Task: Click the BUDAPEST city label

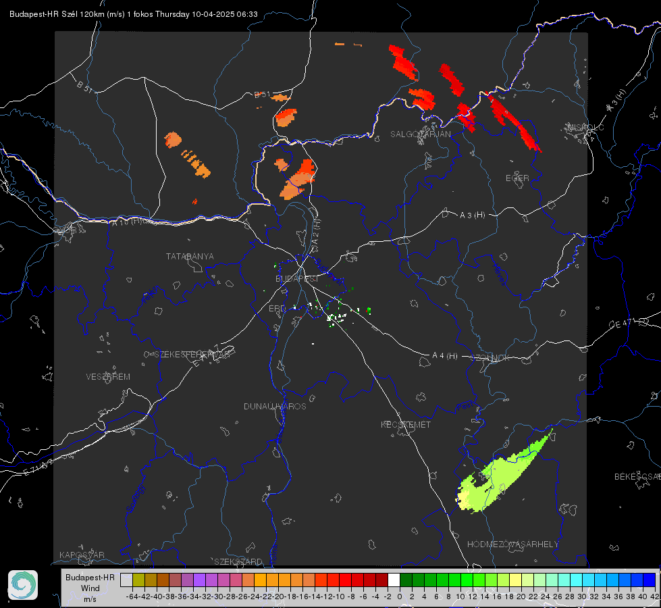Action: pos(297,279)
